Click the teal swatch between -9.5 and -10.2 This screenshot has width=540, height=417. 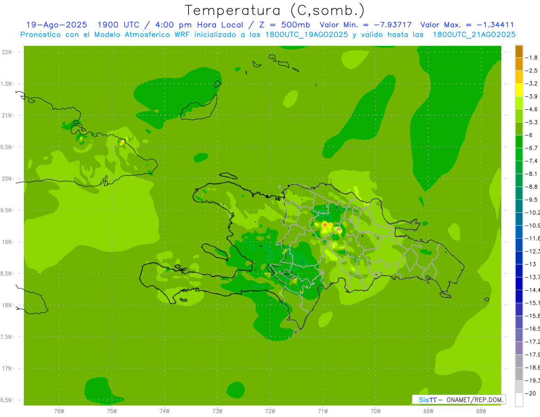519,206
